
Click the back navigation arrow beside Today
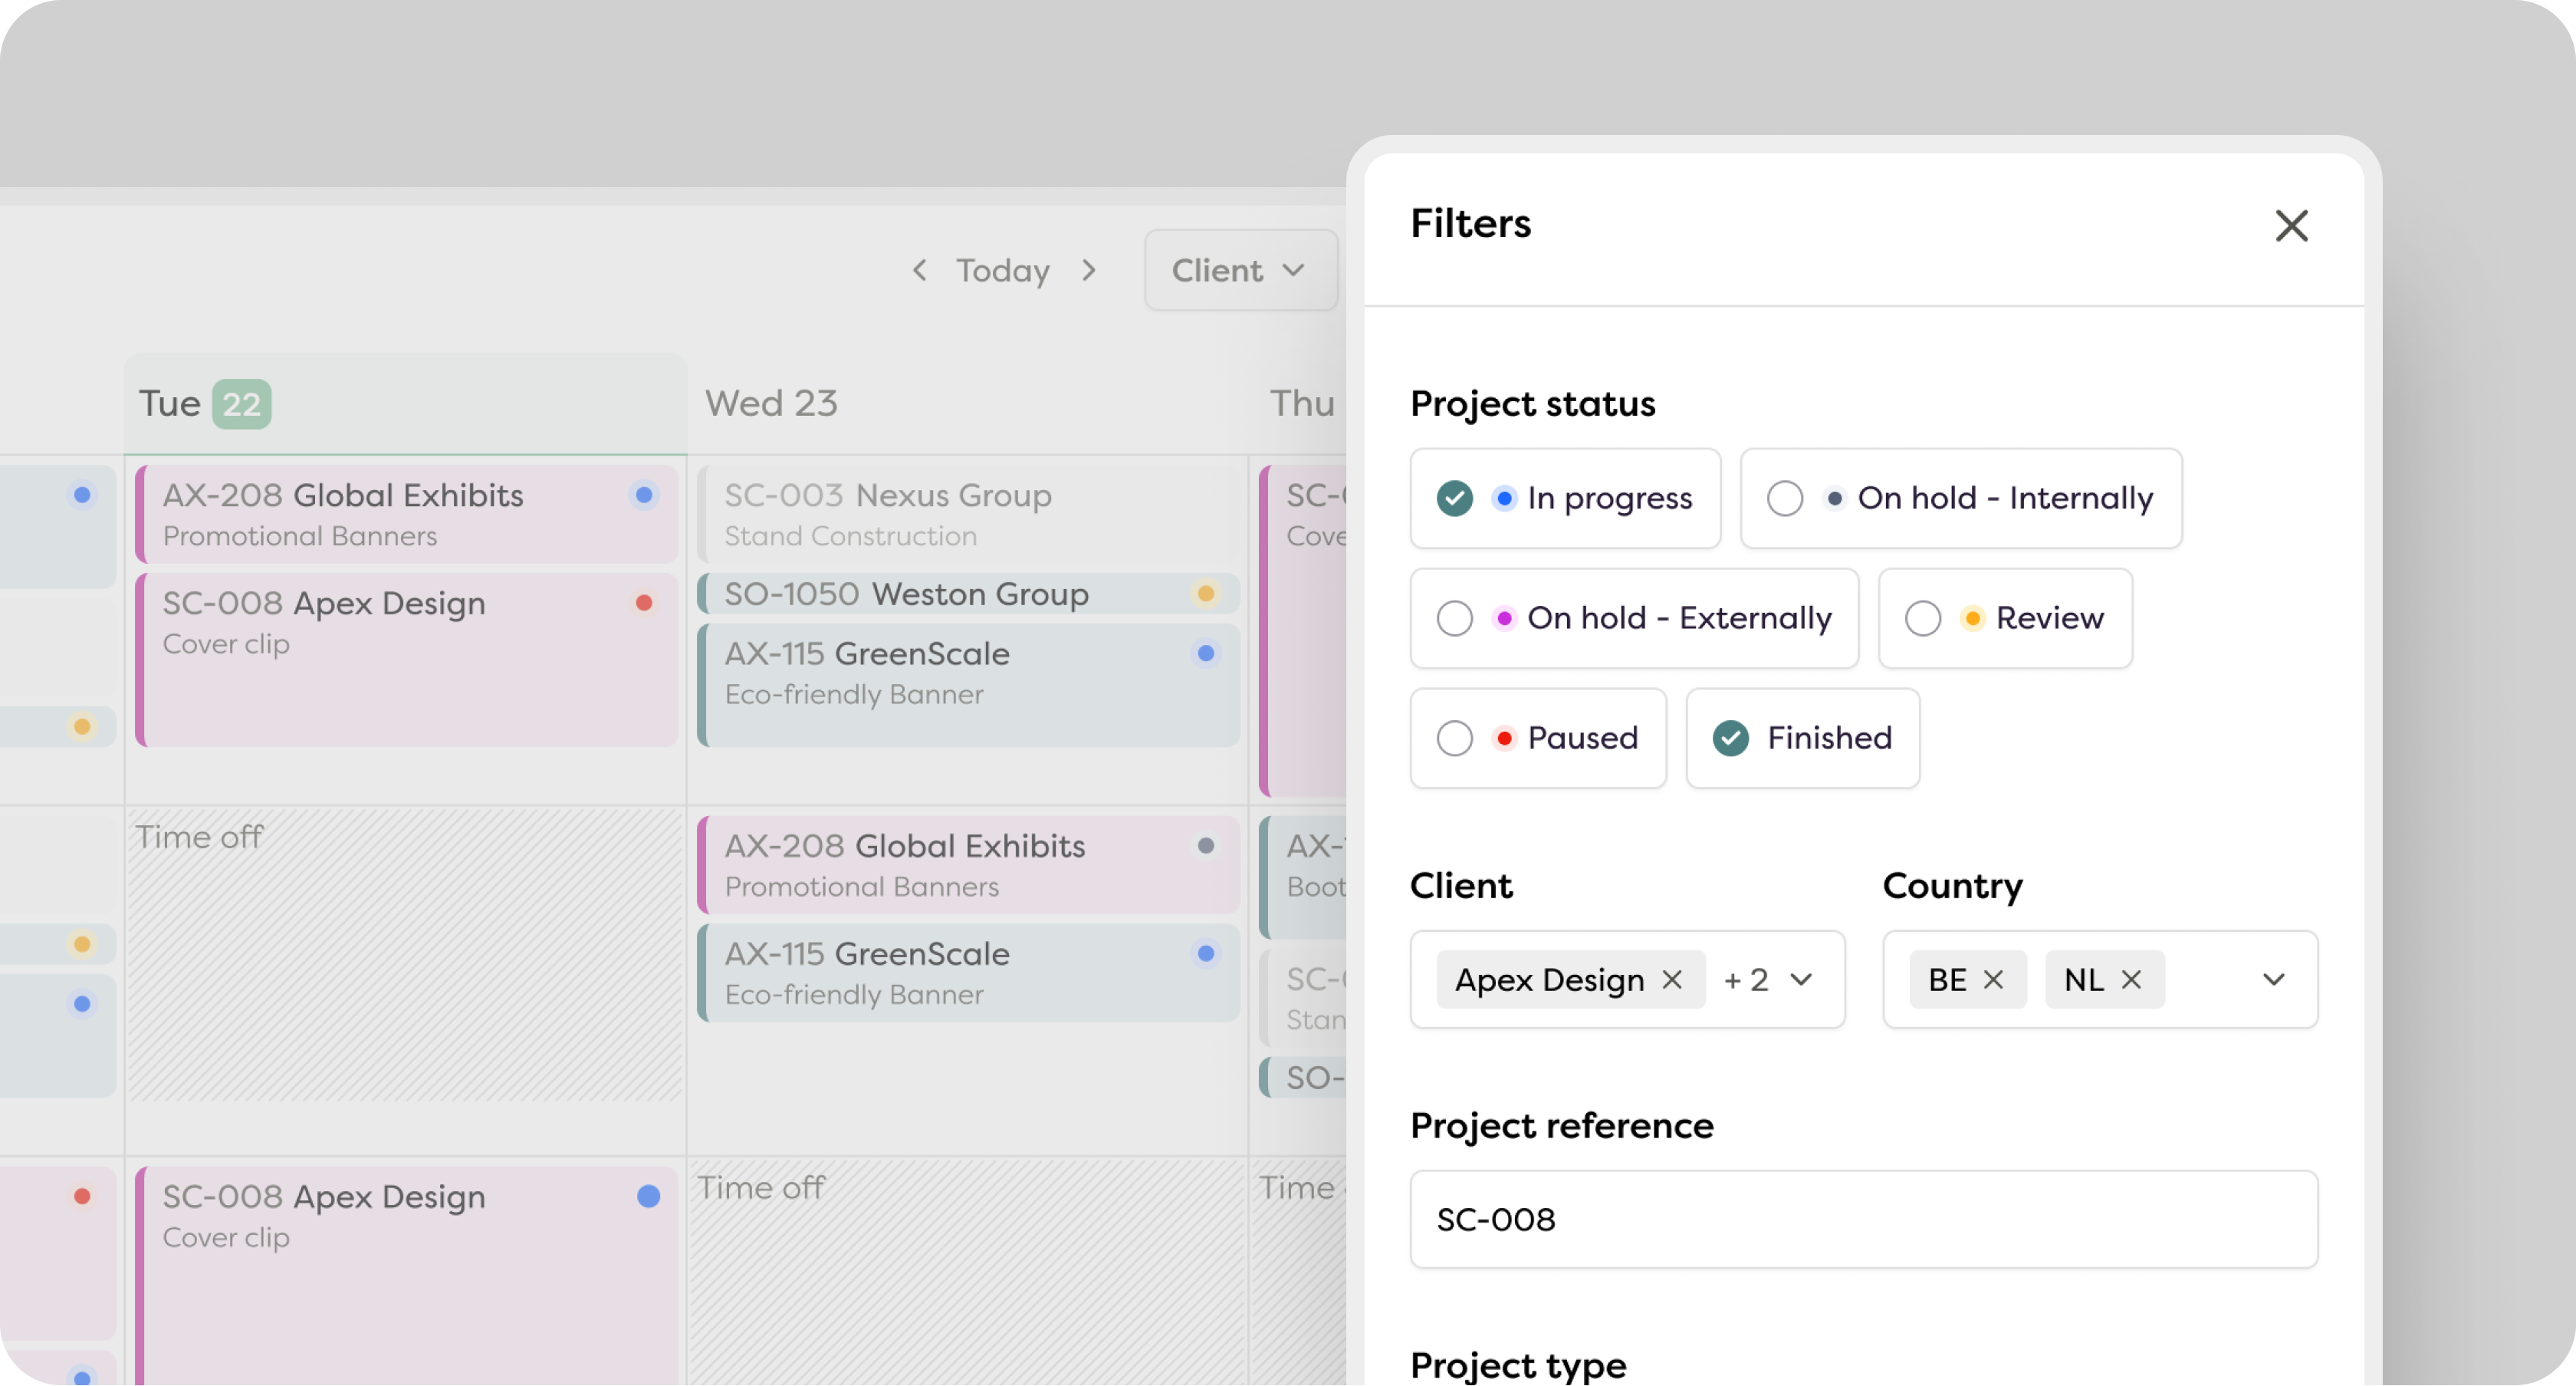pyautogui.click(x=919, y=270)
